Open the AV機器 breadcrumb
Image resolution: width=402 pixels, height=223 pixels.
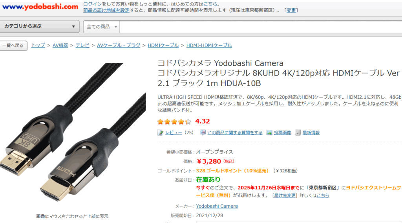(x=60, y=45)
